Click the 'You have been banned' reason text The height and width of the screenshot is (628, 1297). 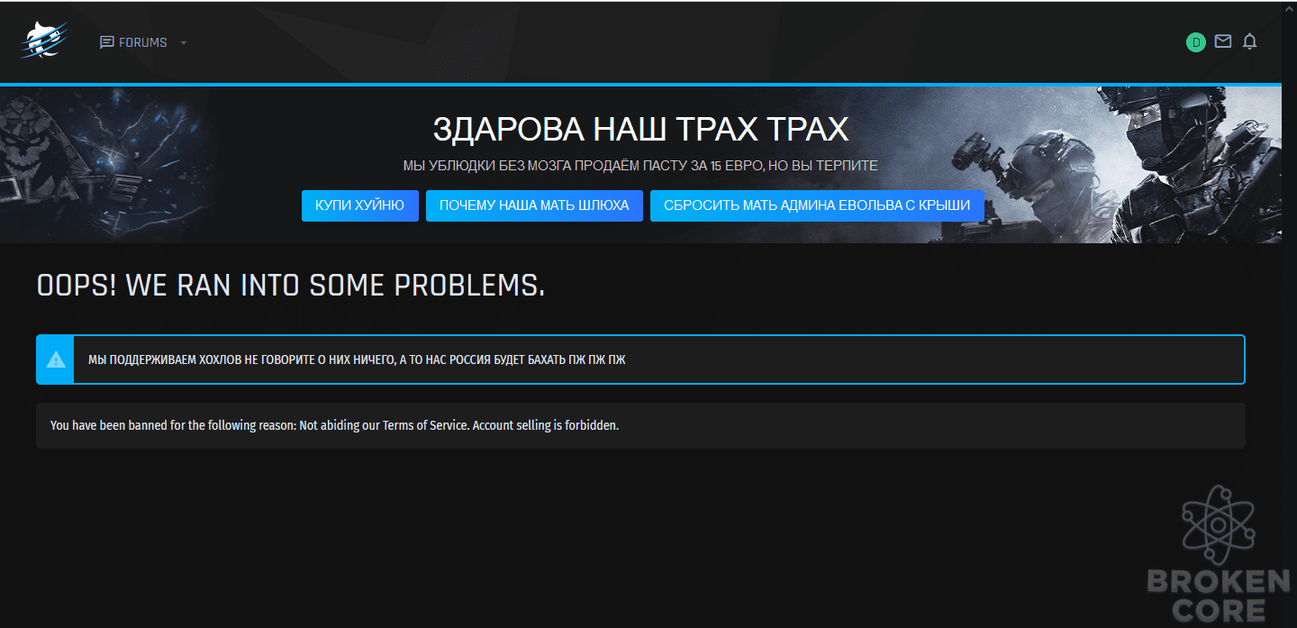tap(335, 425)
